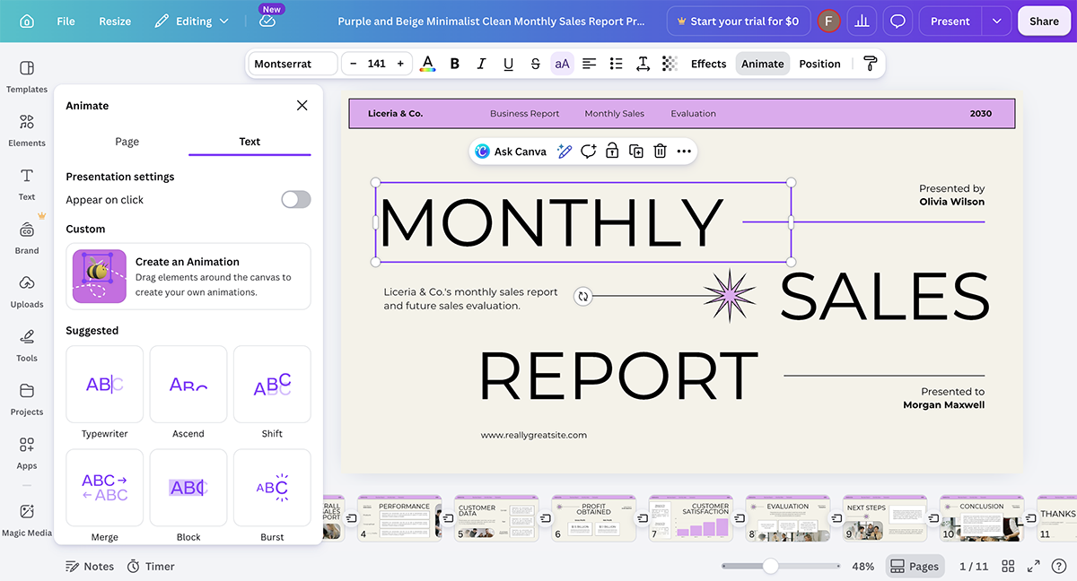Click the rotate handle on the canvas
Screen dimensions: 1077x581
coord(583,296)
